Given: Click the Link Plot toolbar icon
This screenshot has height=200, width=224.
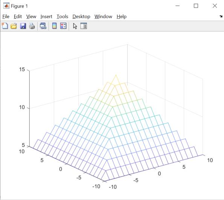Looking at the screenshot, I should click(x=43, y=26).
